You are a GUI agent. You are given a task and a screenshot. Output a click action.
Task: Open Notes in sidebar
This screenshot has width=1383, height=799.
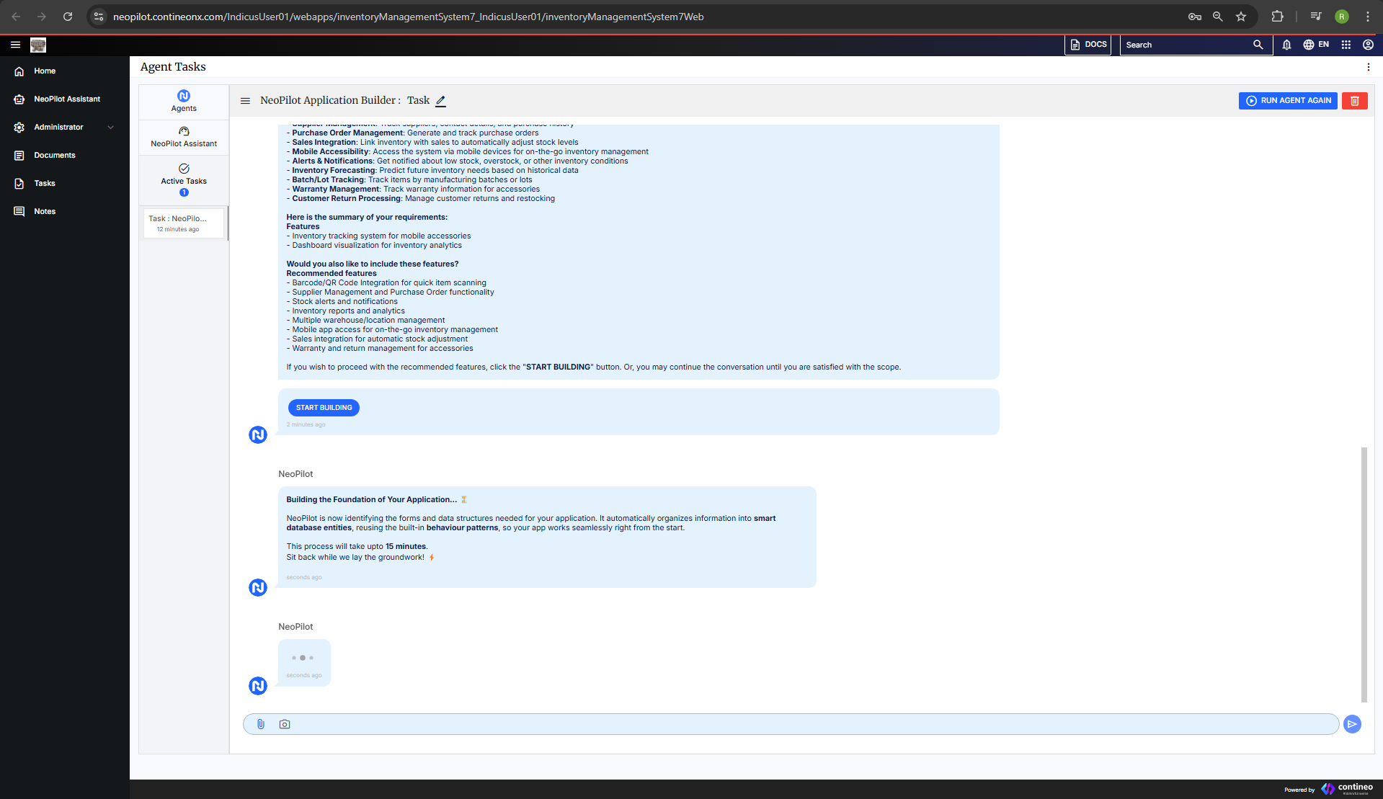tap(44, 212)
